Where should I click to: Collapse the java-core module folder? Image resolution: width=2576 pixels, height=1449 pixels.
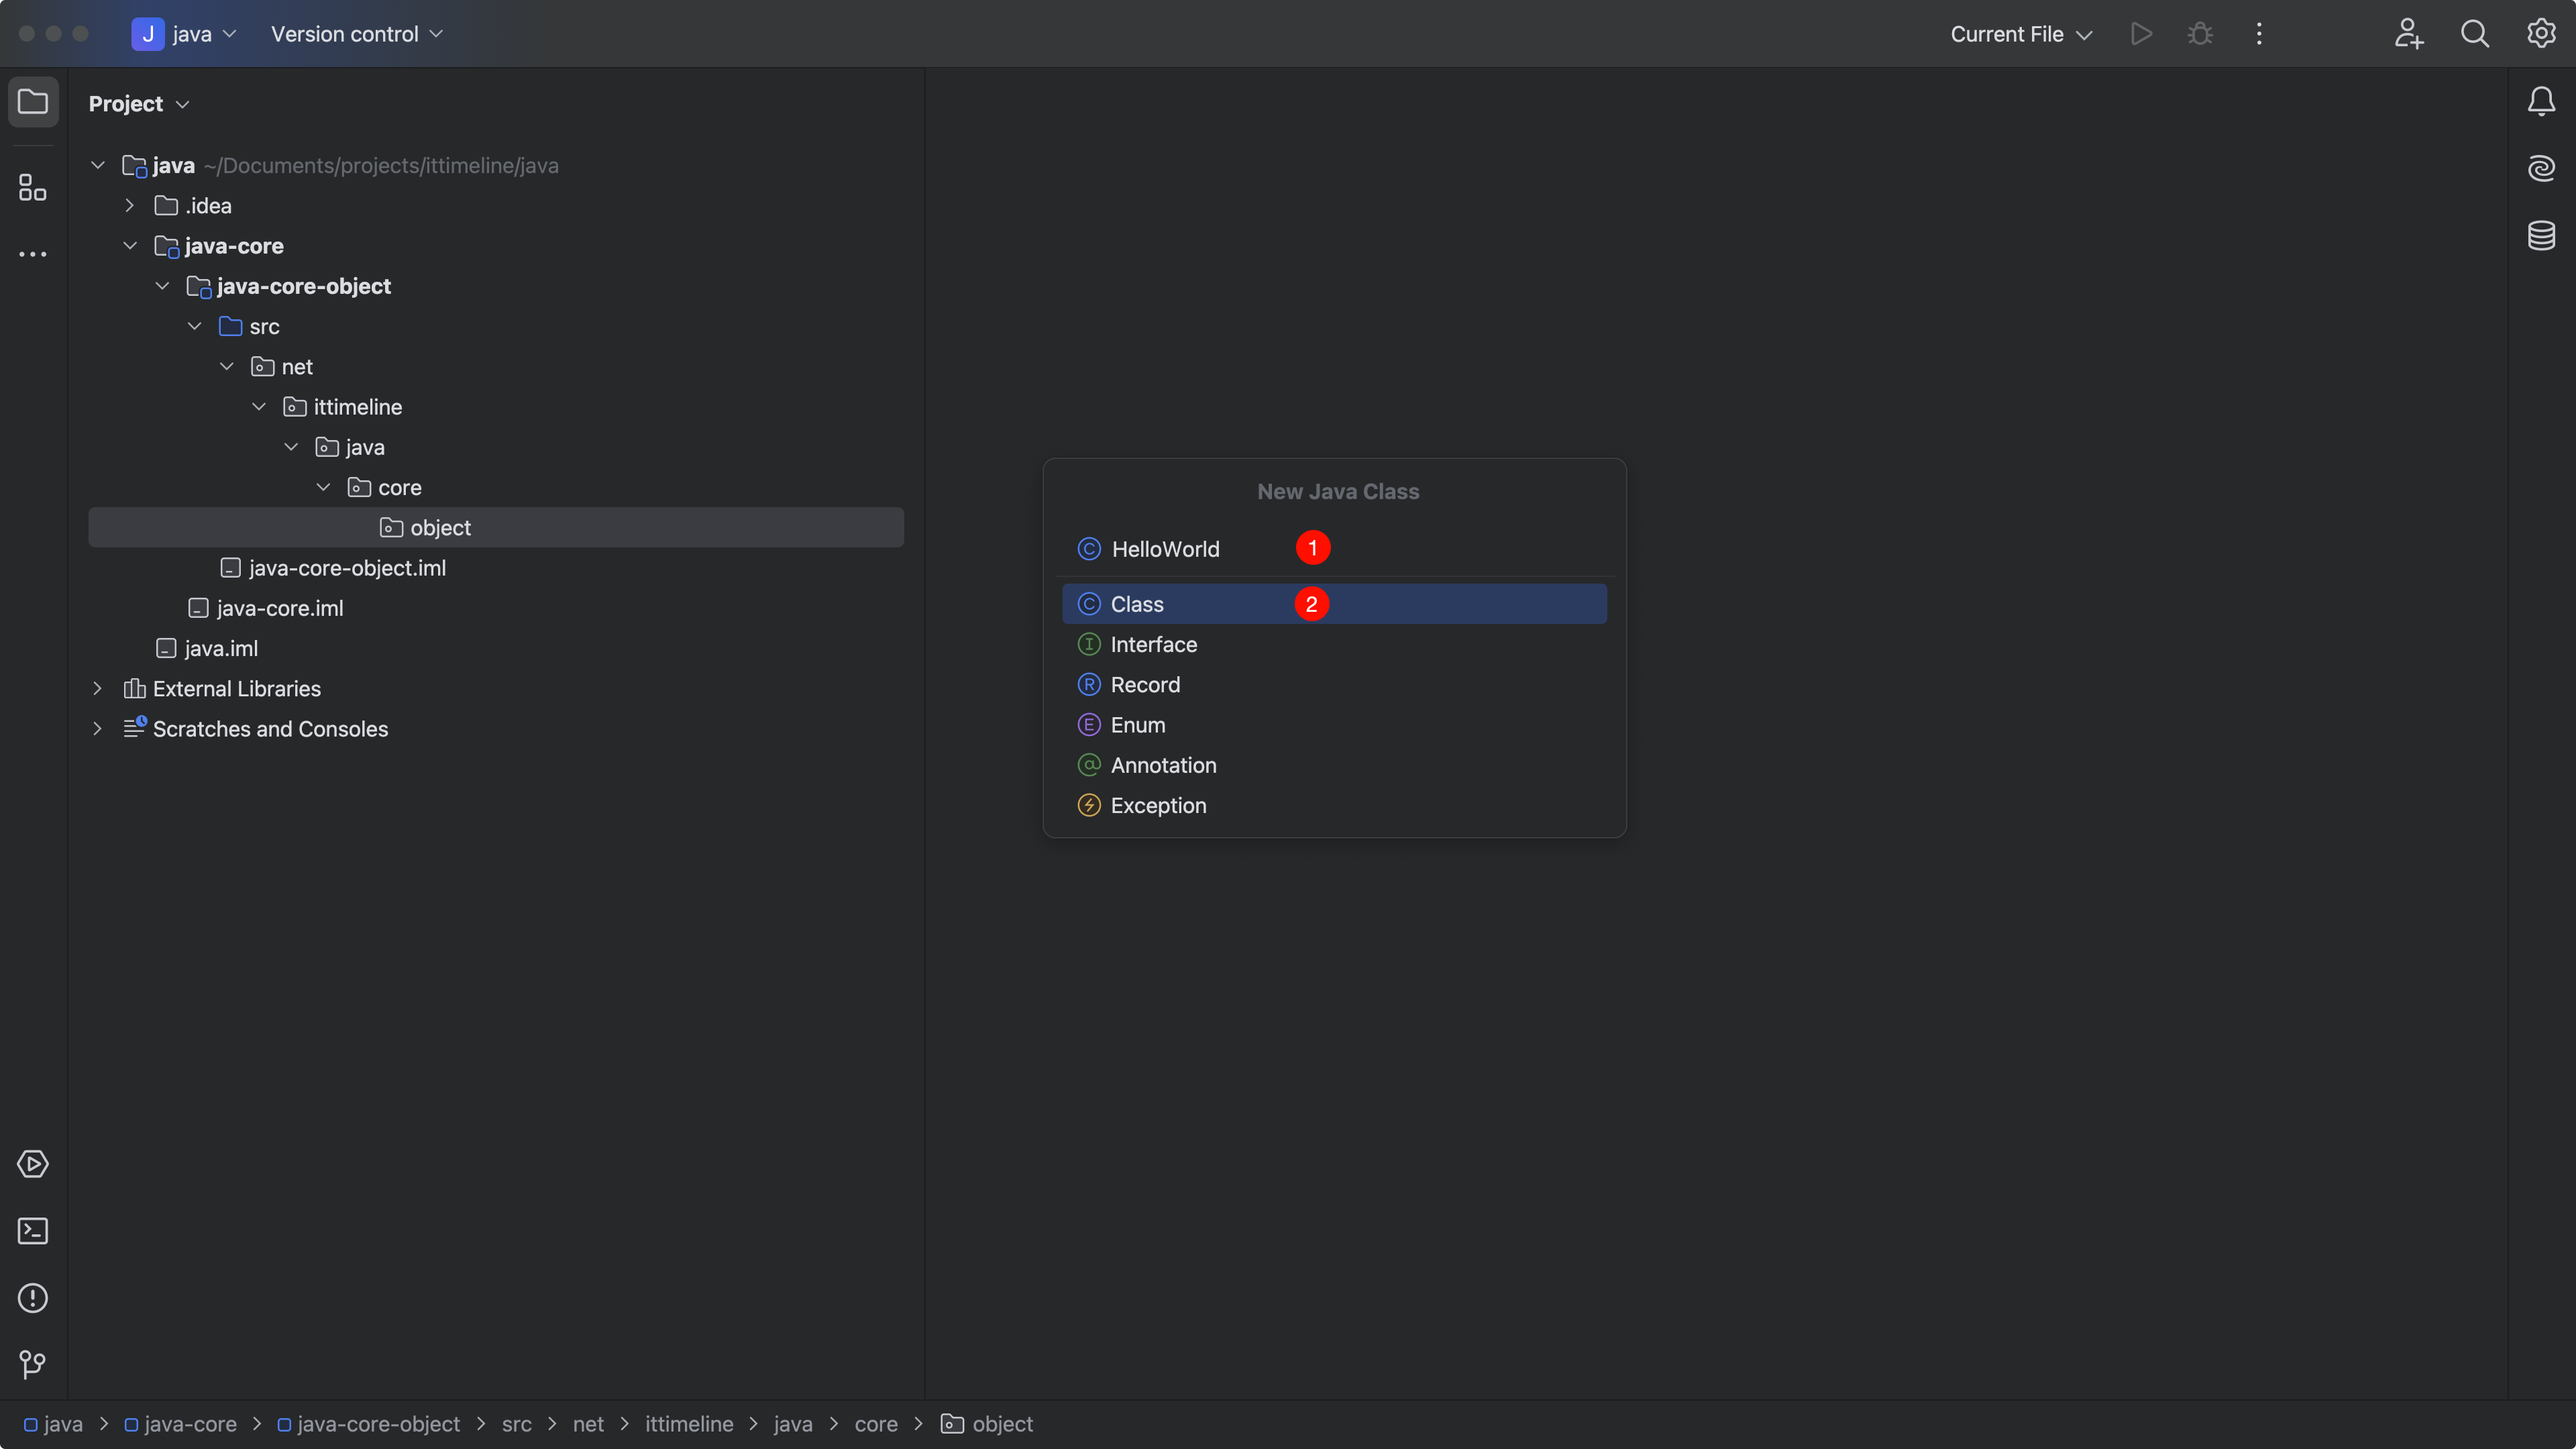click(x=130, y=246)
